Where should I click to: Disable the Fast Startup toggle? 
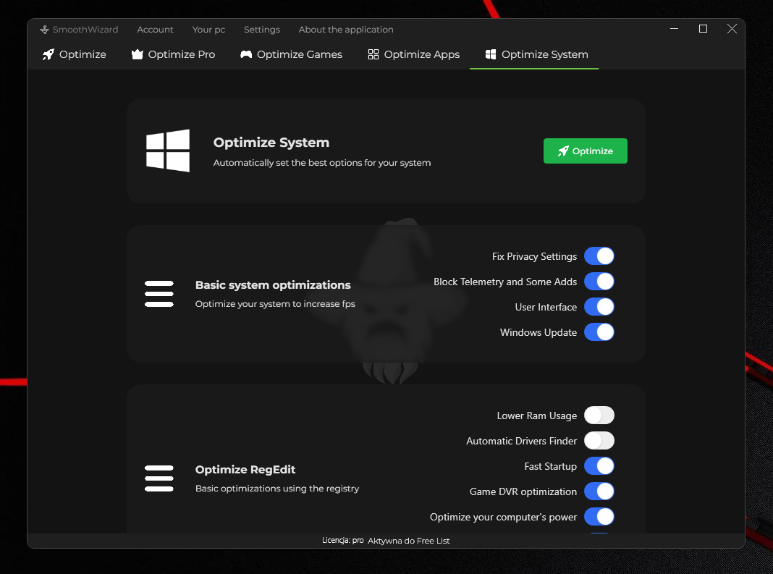(x=599, y=465)
